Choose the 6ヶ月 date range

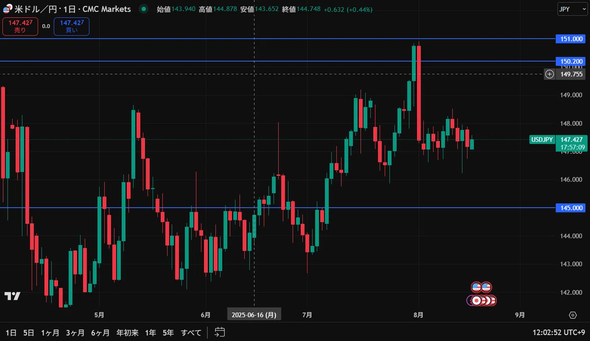100,333
